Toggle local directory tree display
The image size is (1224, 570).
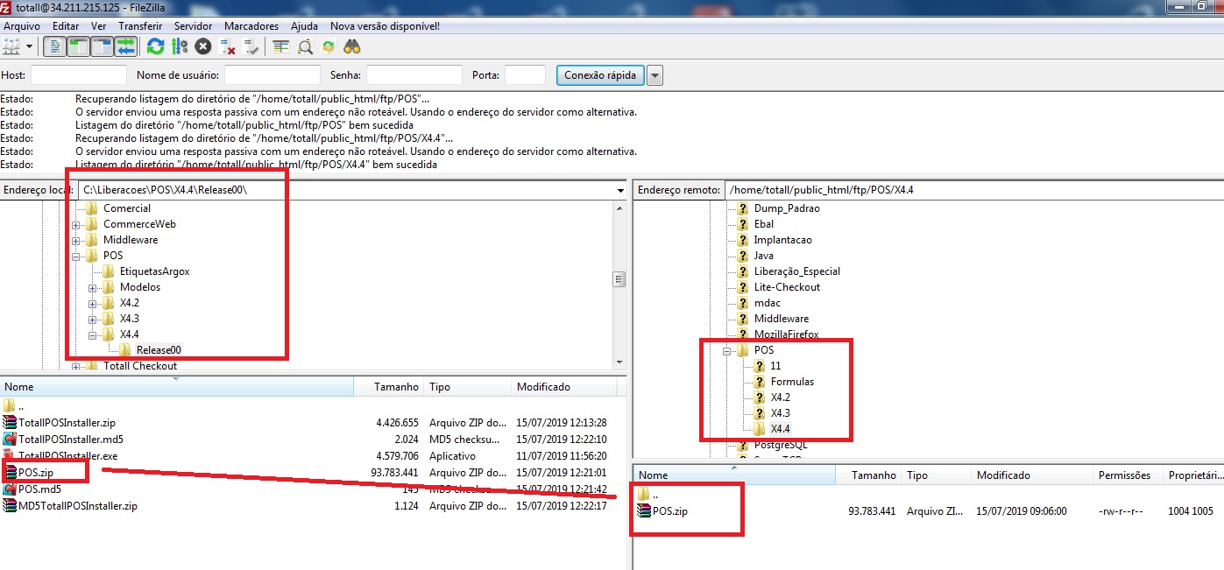pos(78,46)
